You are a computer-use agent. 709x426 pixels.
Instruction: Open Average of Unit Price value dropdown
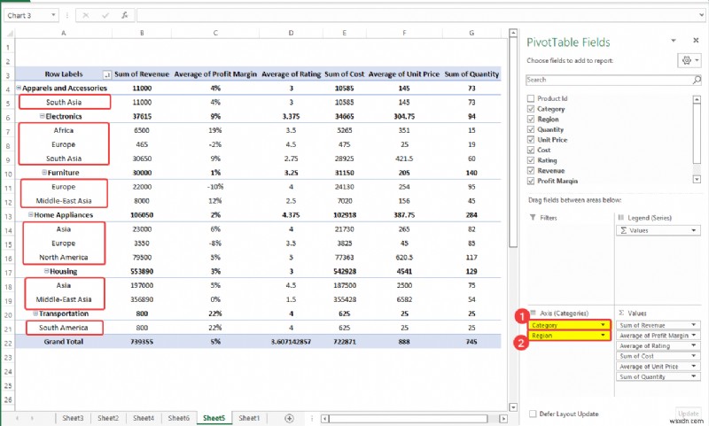coord(694,367)
